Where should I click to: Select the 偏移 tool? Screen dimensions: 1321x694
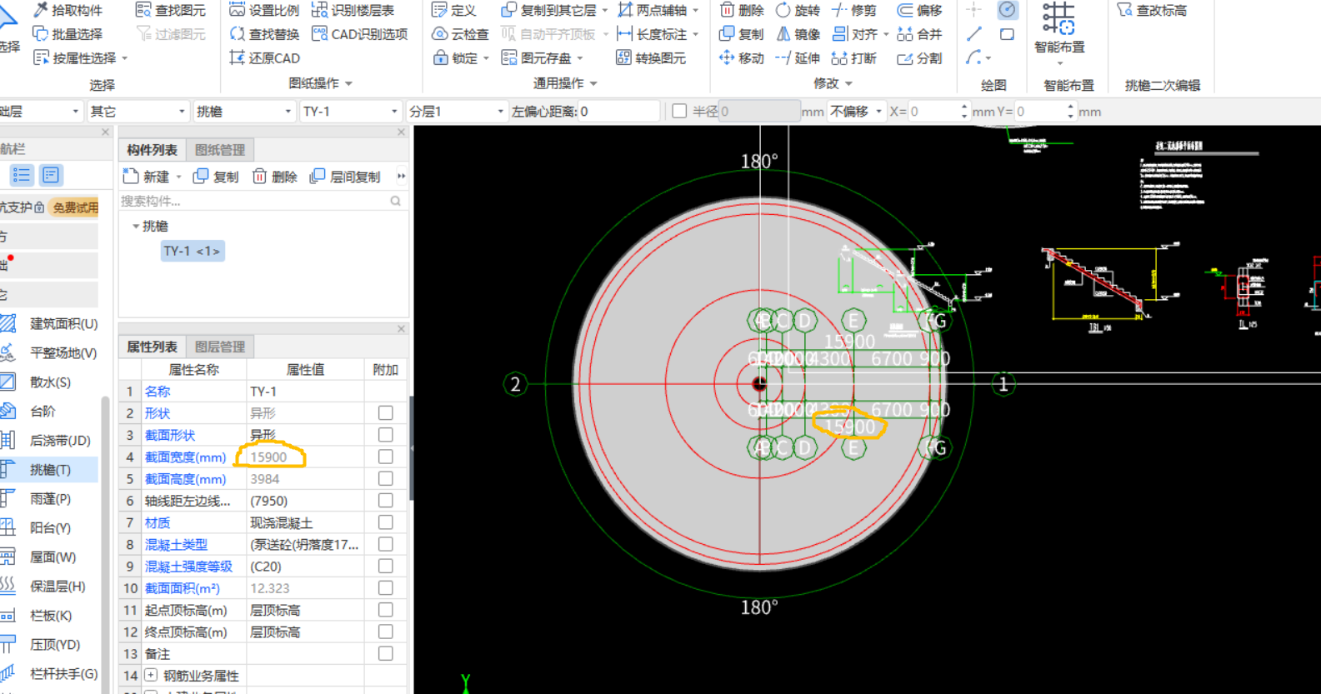click(919, 10)
